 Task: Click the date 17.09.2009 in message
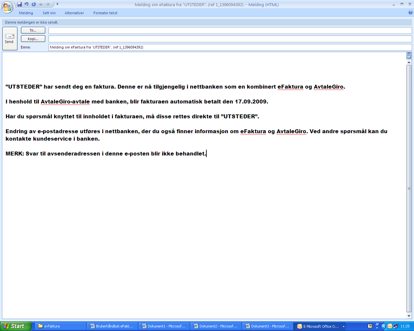coord(251,101)
